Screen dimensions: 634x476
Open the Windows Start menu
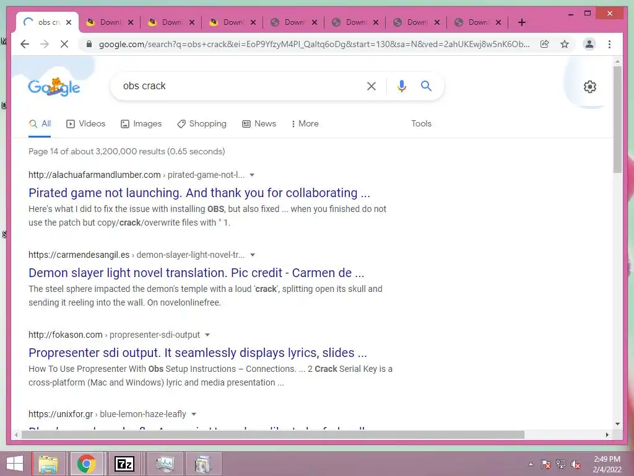pos(15,464)
